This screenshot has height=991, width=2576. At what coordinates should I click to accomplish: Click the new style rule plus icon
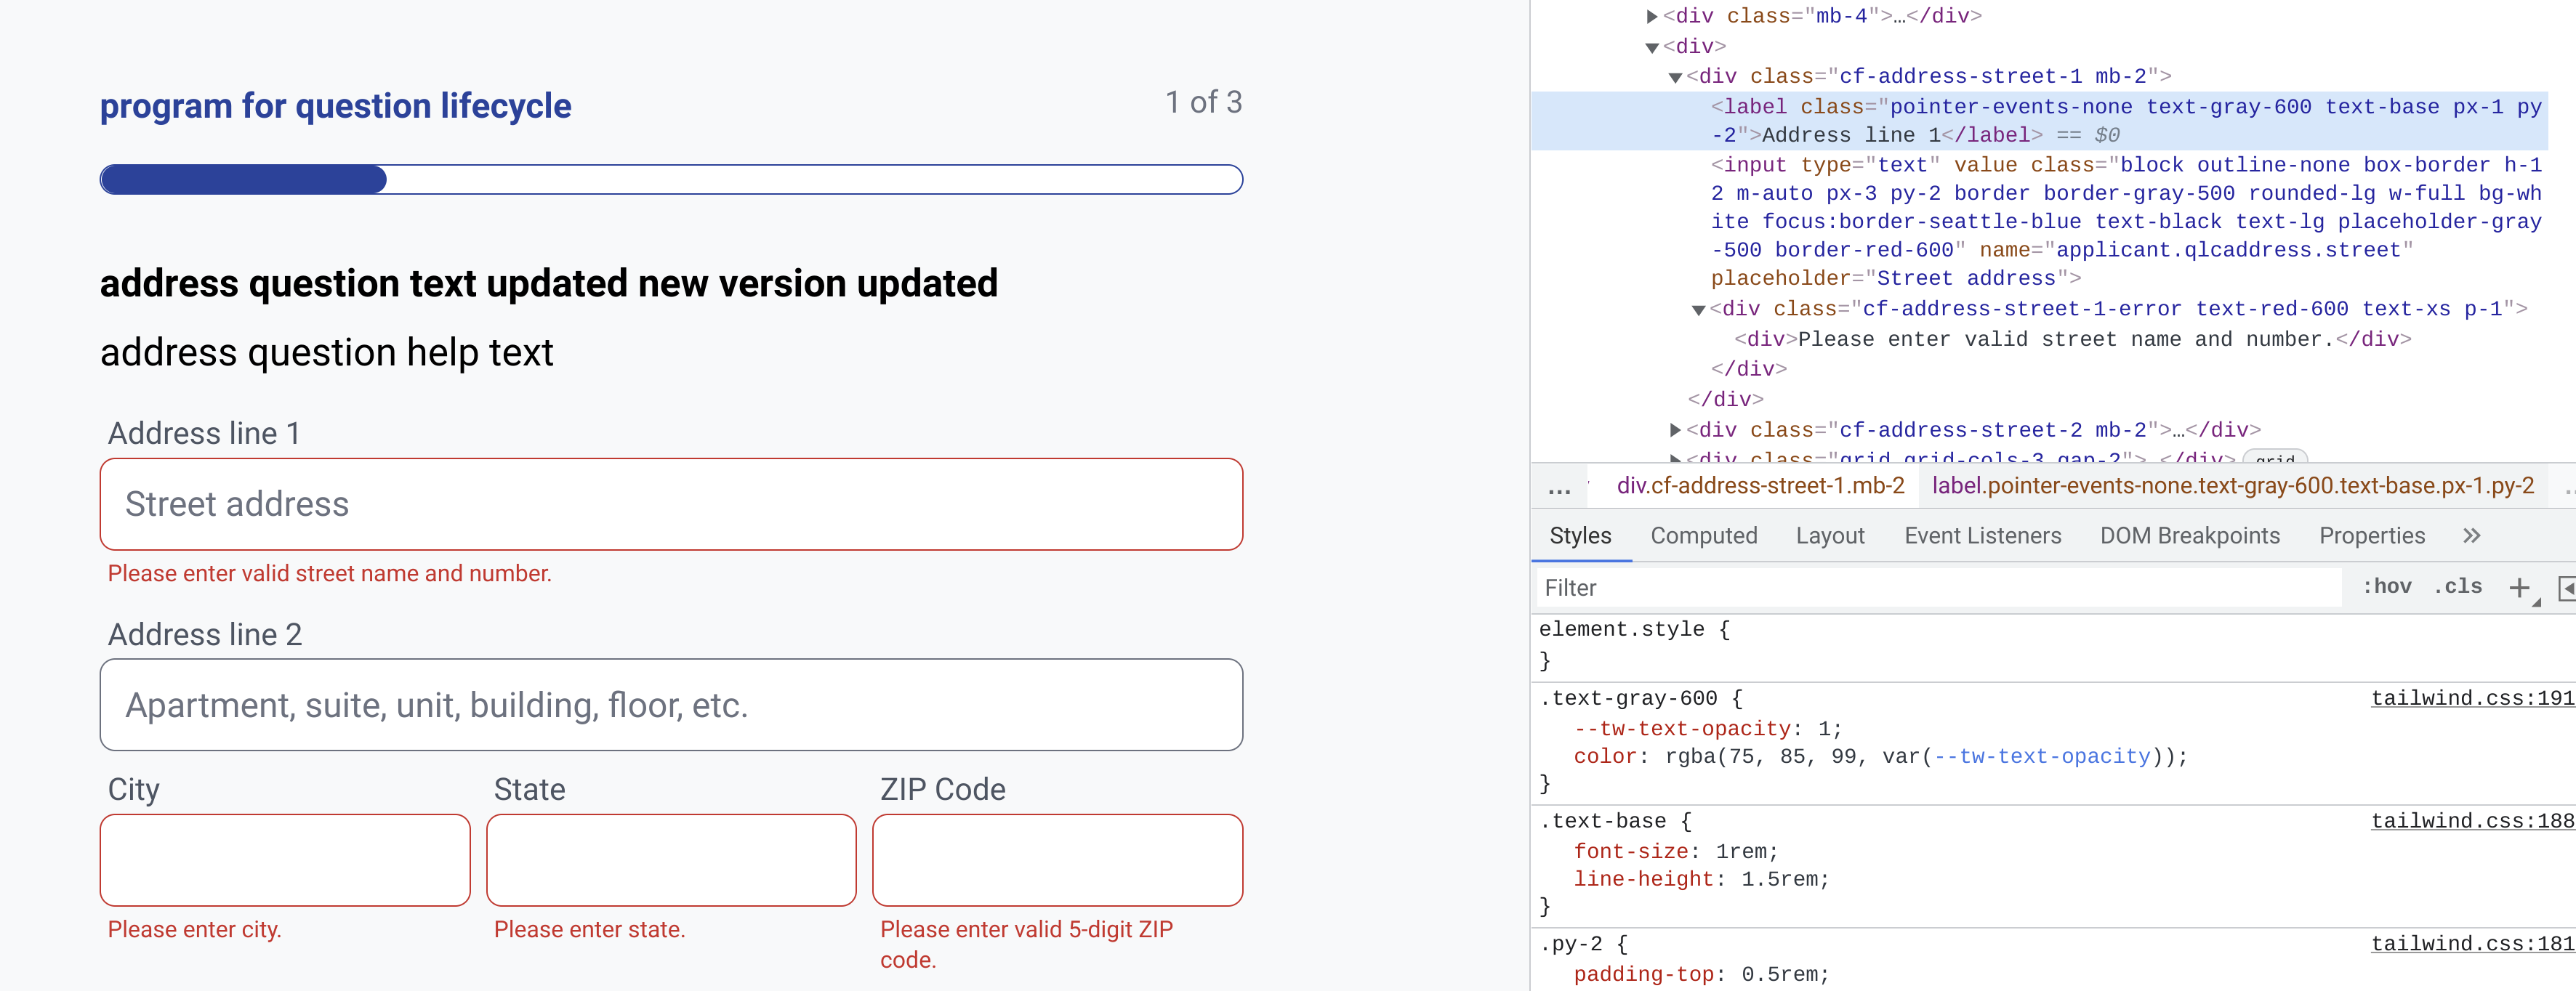[x=2519, y=587]
